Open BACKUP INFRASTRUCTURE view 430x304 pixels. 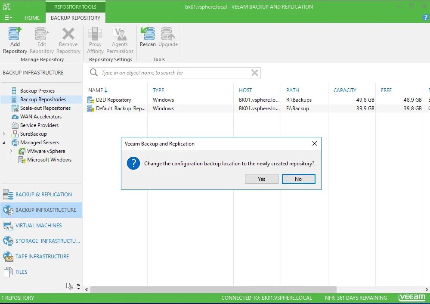pos(41,210)
